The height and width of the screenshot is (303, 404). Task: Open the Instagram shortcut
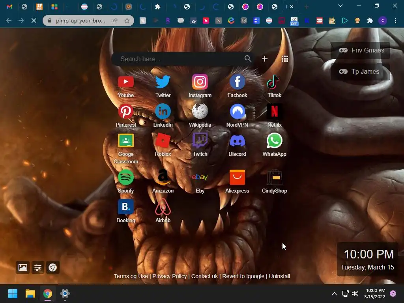(200, 86)
